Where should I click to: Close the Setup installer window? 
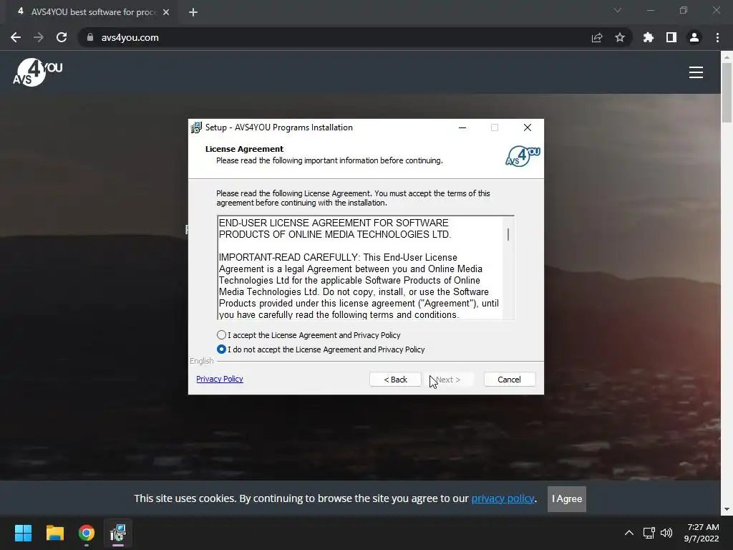pyautogui.click(x=528, y=127)
